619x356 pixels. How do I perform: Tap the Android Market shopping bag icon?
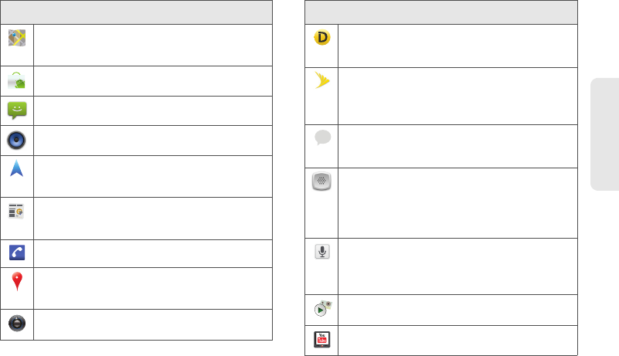pyautogui.click(x=17, y=79)
